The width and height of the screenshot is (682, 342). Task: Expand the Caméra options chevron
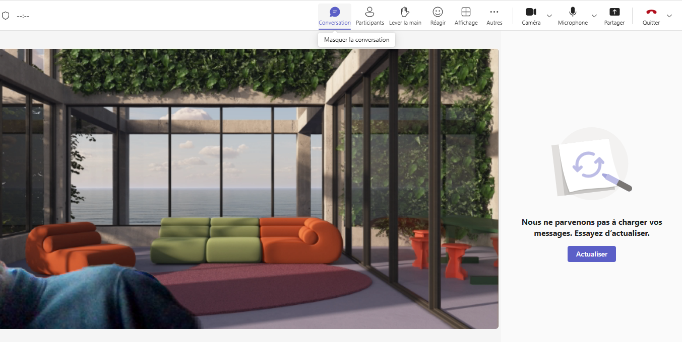tap(549, 16)
